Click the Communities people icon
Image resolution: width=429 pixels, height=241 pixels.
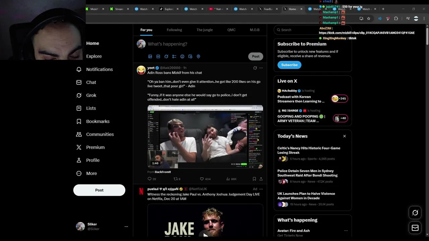[79, 134]
